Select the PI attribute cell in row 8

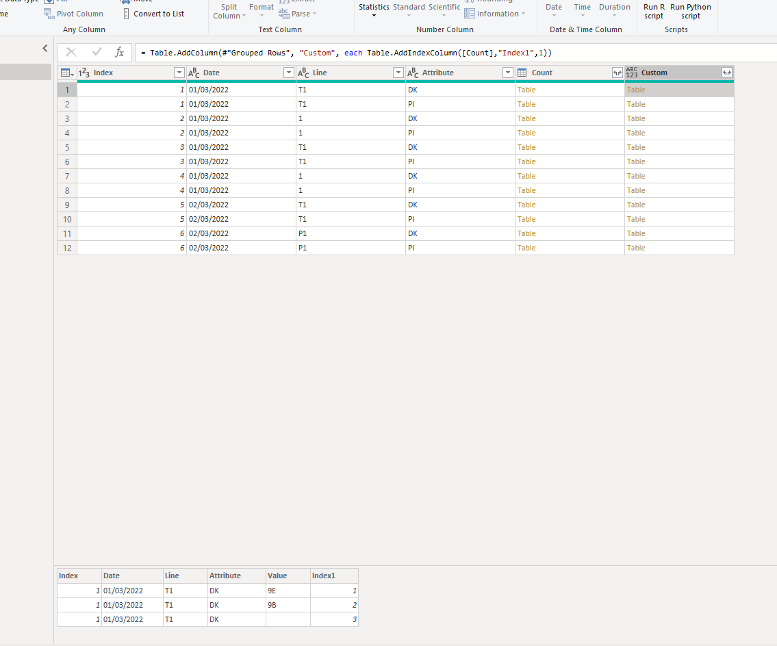click(x=460, y=191)
